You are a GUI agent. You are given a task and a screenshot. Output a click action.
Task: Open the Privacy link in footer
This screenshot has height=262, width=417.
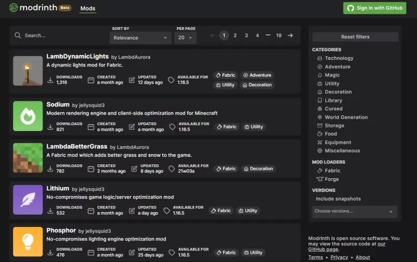pos(339,257)
